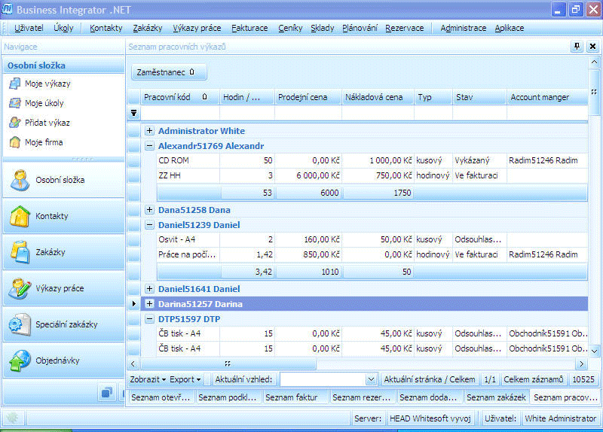
Task: Collapse the Alexandr51769 Alexandr group
Action: (x=149, y=146)
